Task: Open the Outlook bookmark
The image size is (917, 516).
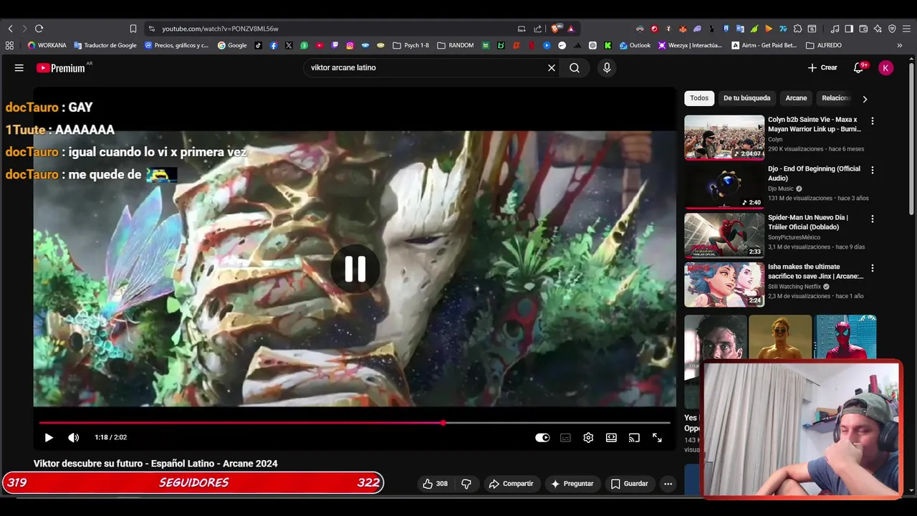Action: (x=635, y=45)
